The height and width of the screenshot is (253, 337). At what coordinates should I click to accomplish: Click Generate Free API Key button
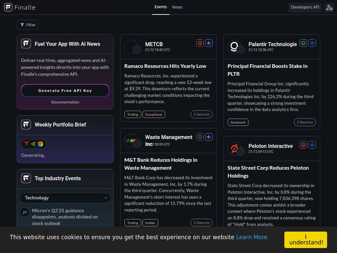point(65,91)
